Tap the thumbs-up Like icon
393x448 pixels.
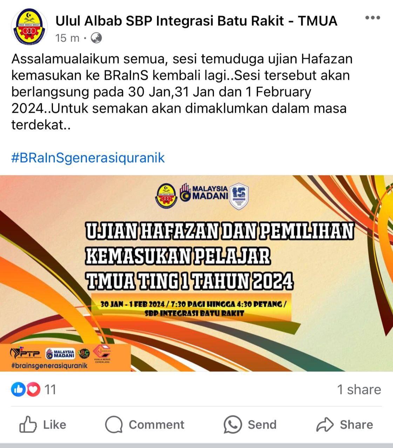pyautogui.click(x=28, y=425)
